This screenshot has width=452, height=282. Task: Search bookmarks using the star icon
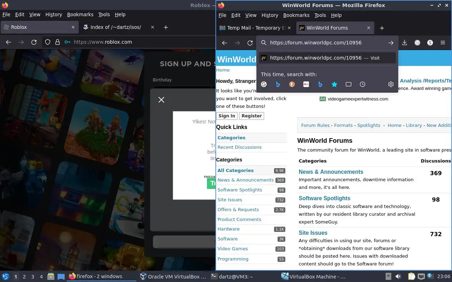(334, 84)
